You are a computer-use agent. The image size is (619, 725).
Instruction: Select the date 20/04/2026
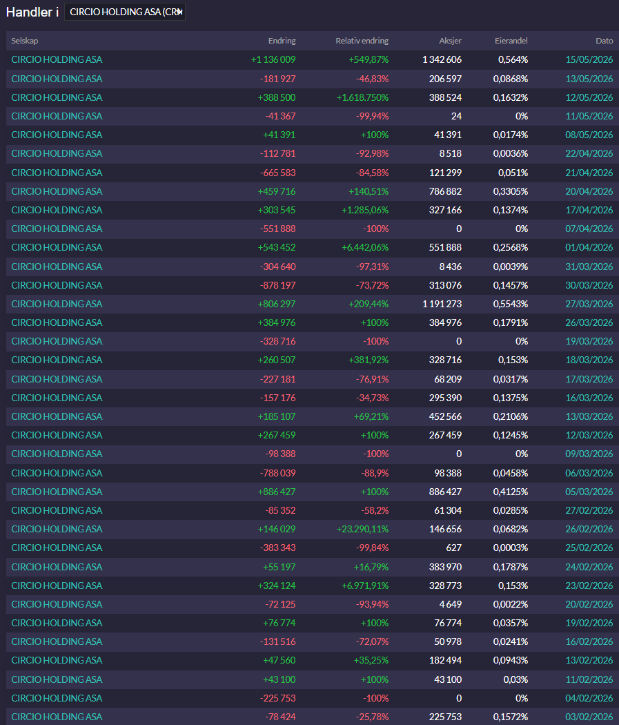589,191
